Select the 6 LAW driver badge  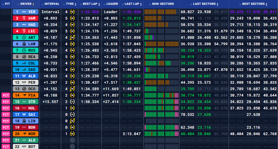pyautogui.click(x=25, y=44)
